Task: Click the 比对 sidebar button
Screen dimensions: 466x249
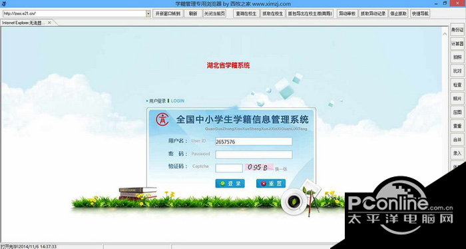Action: point(457,71)
